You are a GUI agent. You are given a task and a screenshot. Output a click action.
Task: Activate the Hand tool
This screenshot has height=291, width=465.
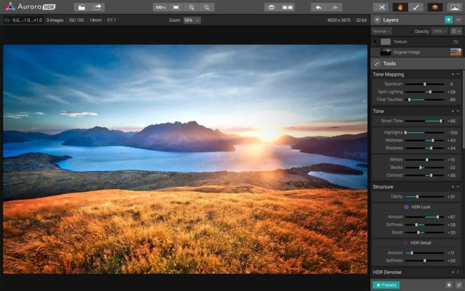click(400, 7)
